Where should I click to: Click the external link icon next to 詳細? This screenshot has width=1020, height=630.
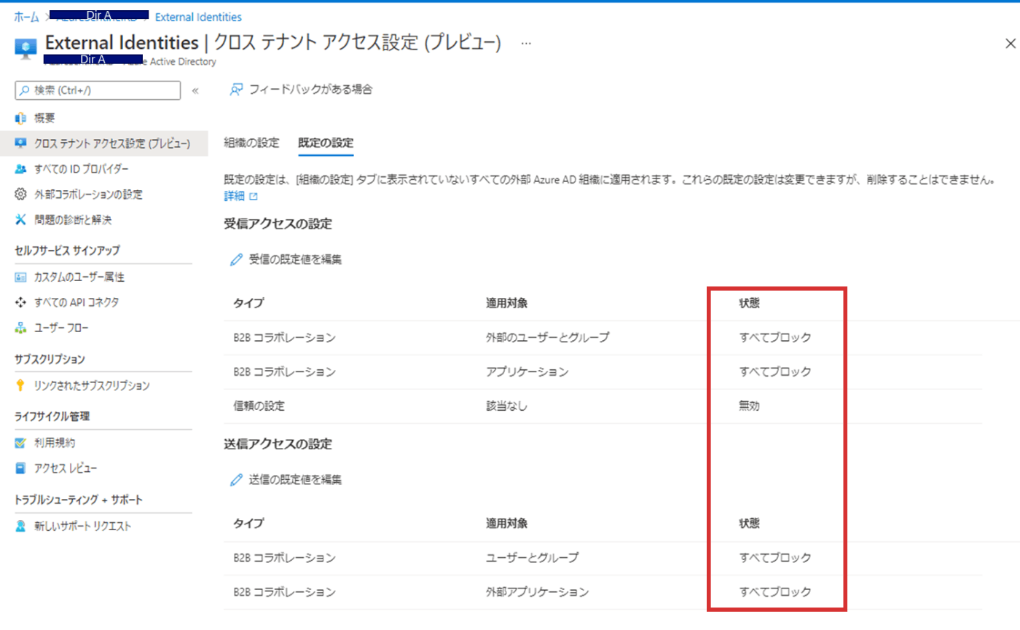(253, 197)
